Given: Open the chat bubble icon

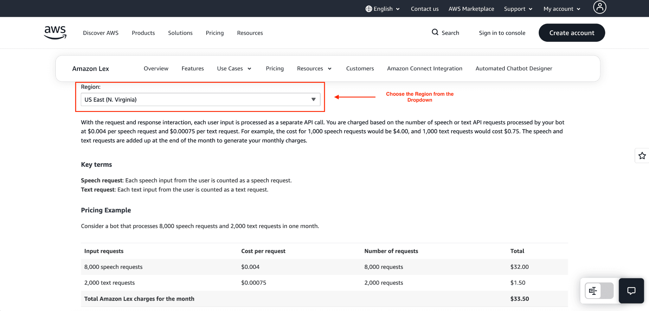Looking at the screenshot, I should (631, 291).
